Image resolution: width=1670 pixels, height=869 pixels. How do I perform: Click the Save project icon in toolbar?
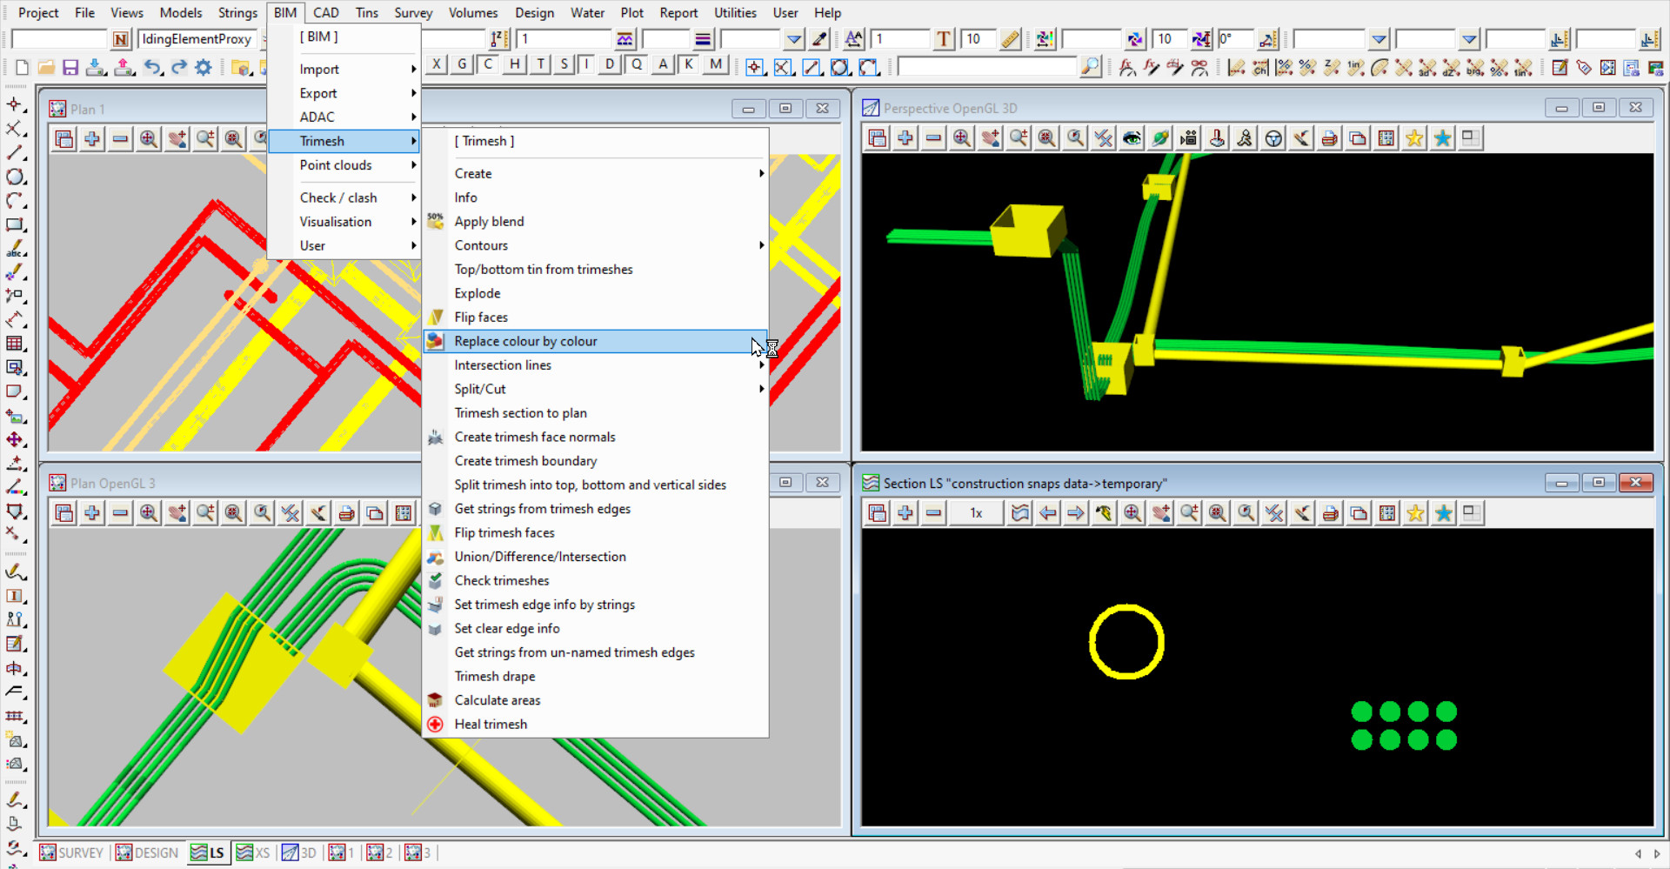pyautogui.click(x=70, y=67)
